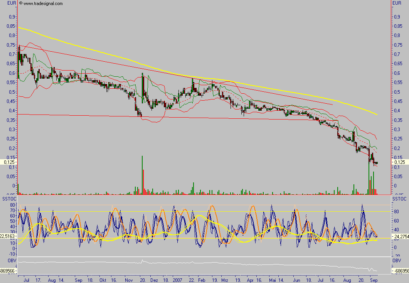Click the OBV panel label on left

(x=7, y=260)
